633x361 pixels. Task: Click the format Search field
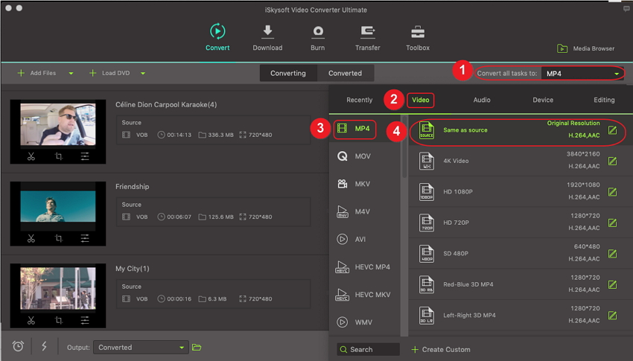368,349
